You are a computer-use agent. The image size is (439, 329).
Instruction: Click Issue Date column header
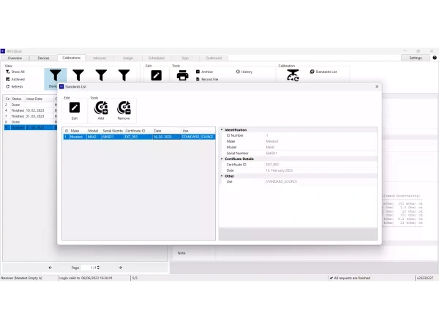pyautogui.click(x=40, y=99)
